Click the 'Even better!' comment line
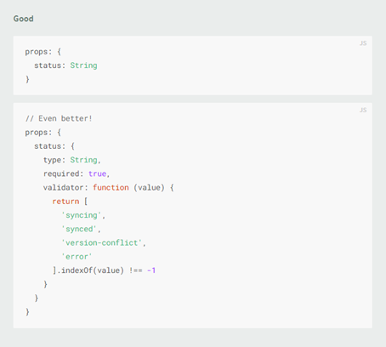Image resolution: width=386 pixels, height=347 pixels. (59, 118)
